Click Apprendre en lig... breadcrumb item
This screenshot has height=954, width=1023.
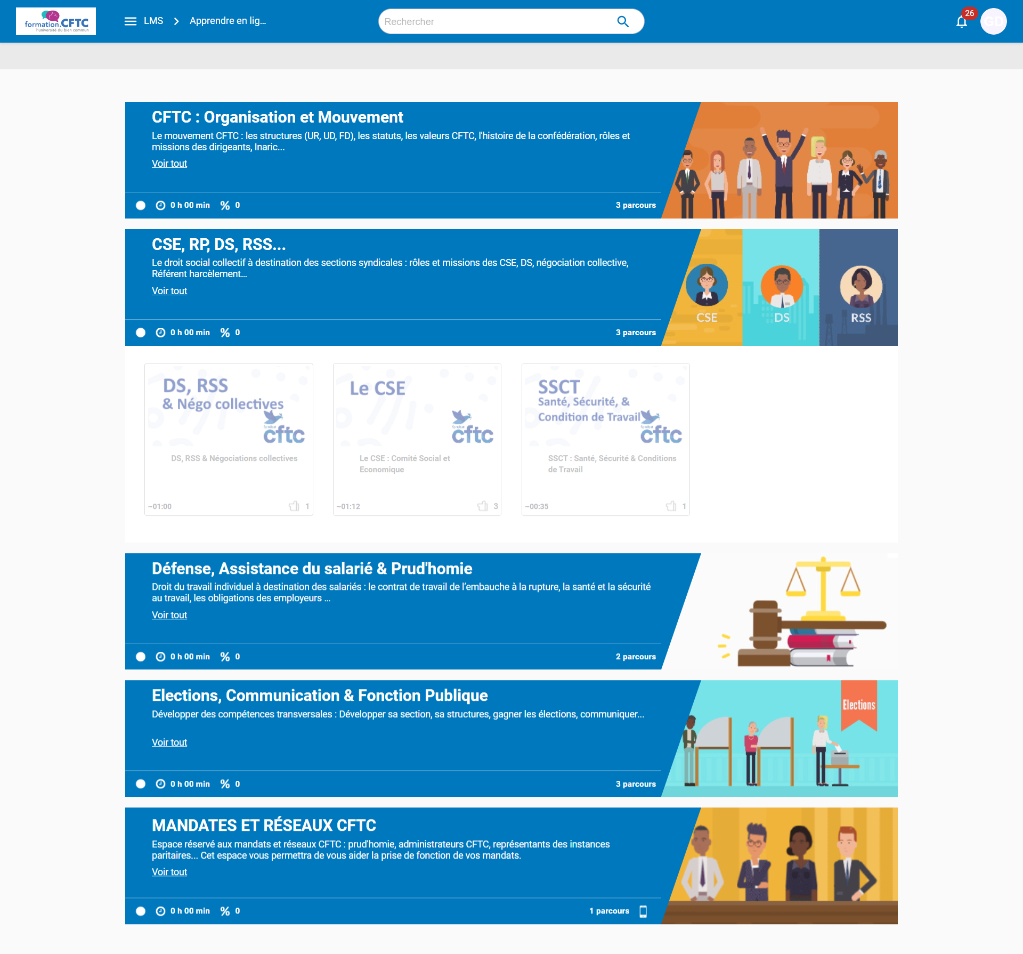[228, 21]
